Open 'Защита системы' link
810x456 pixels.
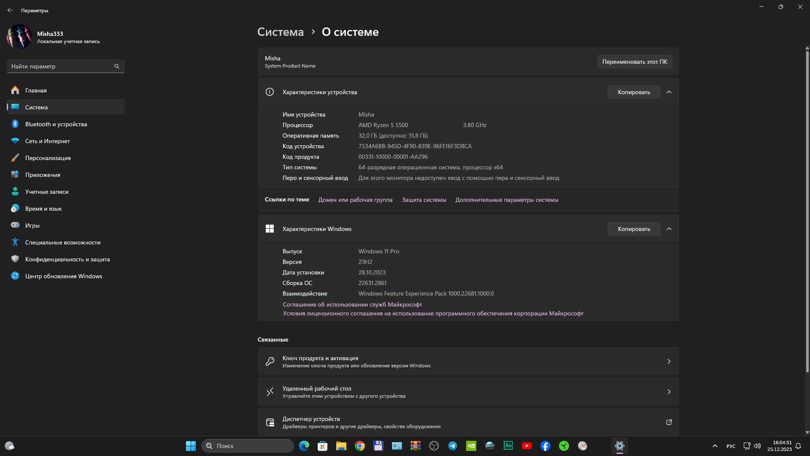tap(424, 200)
